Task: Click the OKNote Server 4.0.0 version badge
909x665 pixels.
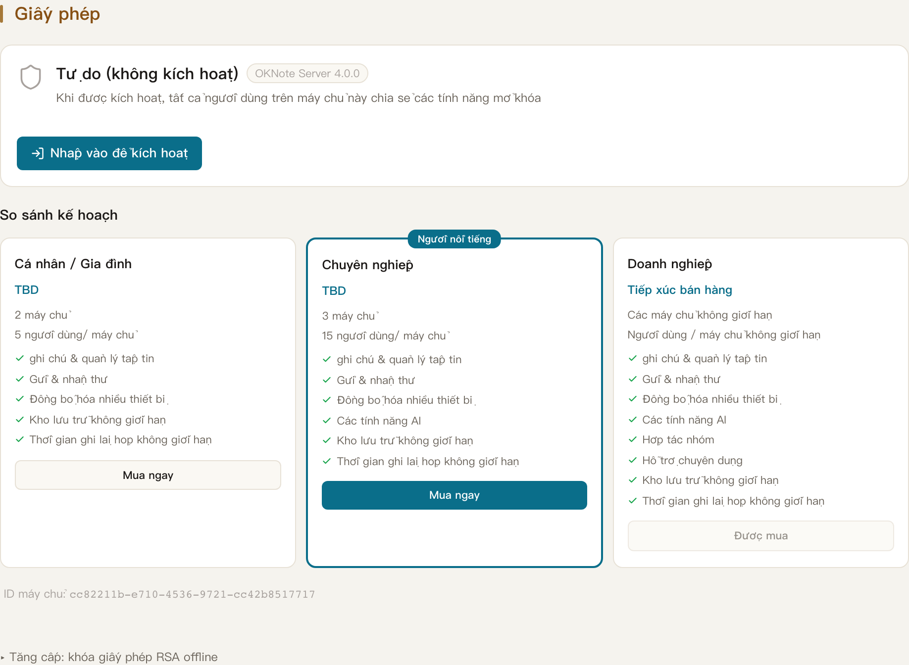Action: pyautogui.click(x=307, y=73)
